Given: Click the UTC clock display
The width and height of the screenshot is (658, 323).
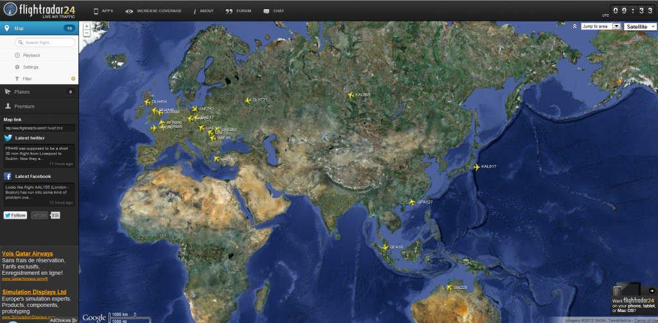Looking at the screenshot, I should 634,11.
